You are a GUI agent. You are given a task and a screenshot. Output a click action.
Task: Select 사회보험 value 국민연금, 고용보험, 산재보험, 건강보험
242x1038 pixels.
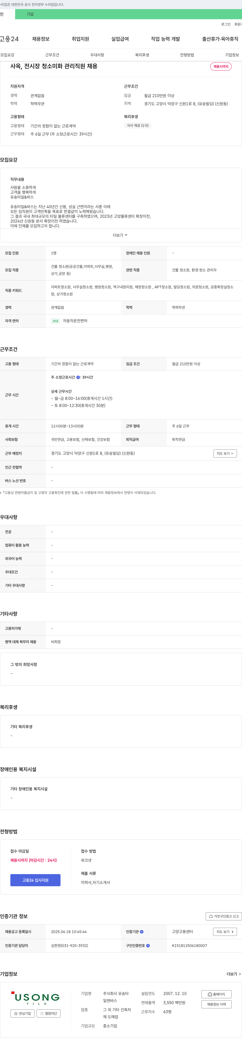80,440
